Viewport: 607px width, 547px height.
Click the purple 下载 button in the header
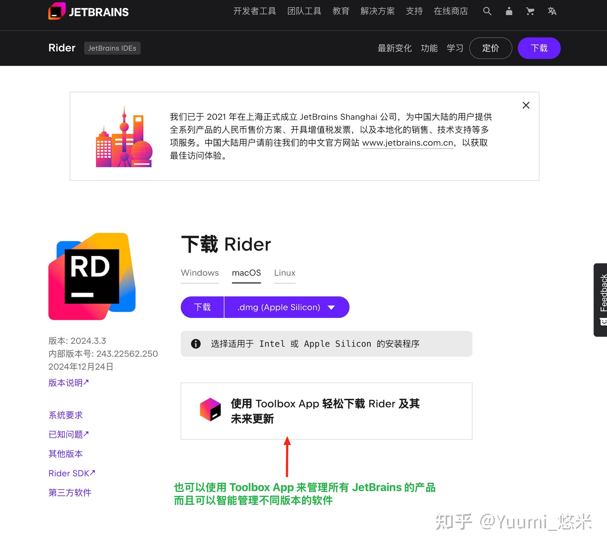(539, 48)
